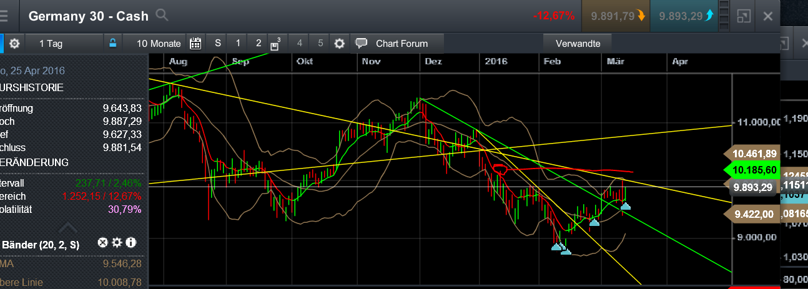Click the green 10.185,60 price label

coord(752,169)
